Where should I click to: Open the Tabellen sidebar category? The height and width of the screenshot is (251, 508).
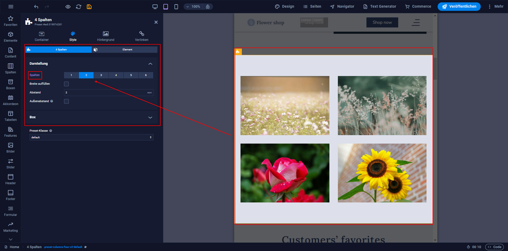click(x=10, y=116)
